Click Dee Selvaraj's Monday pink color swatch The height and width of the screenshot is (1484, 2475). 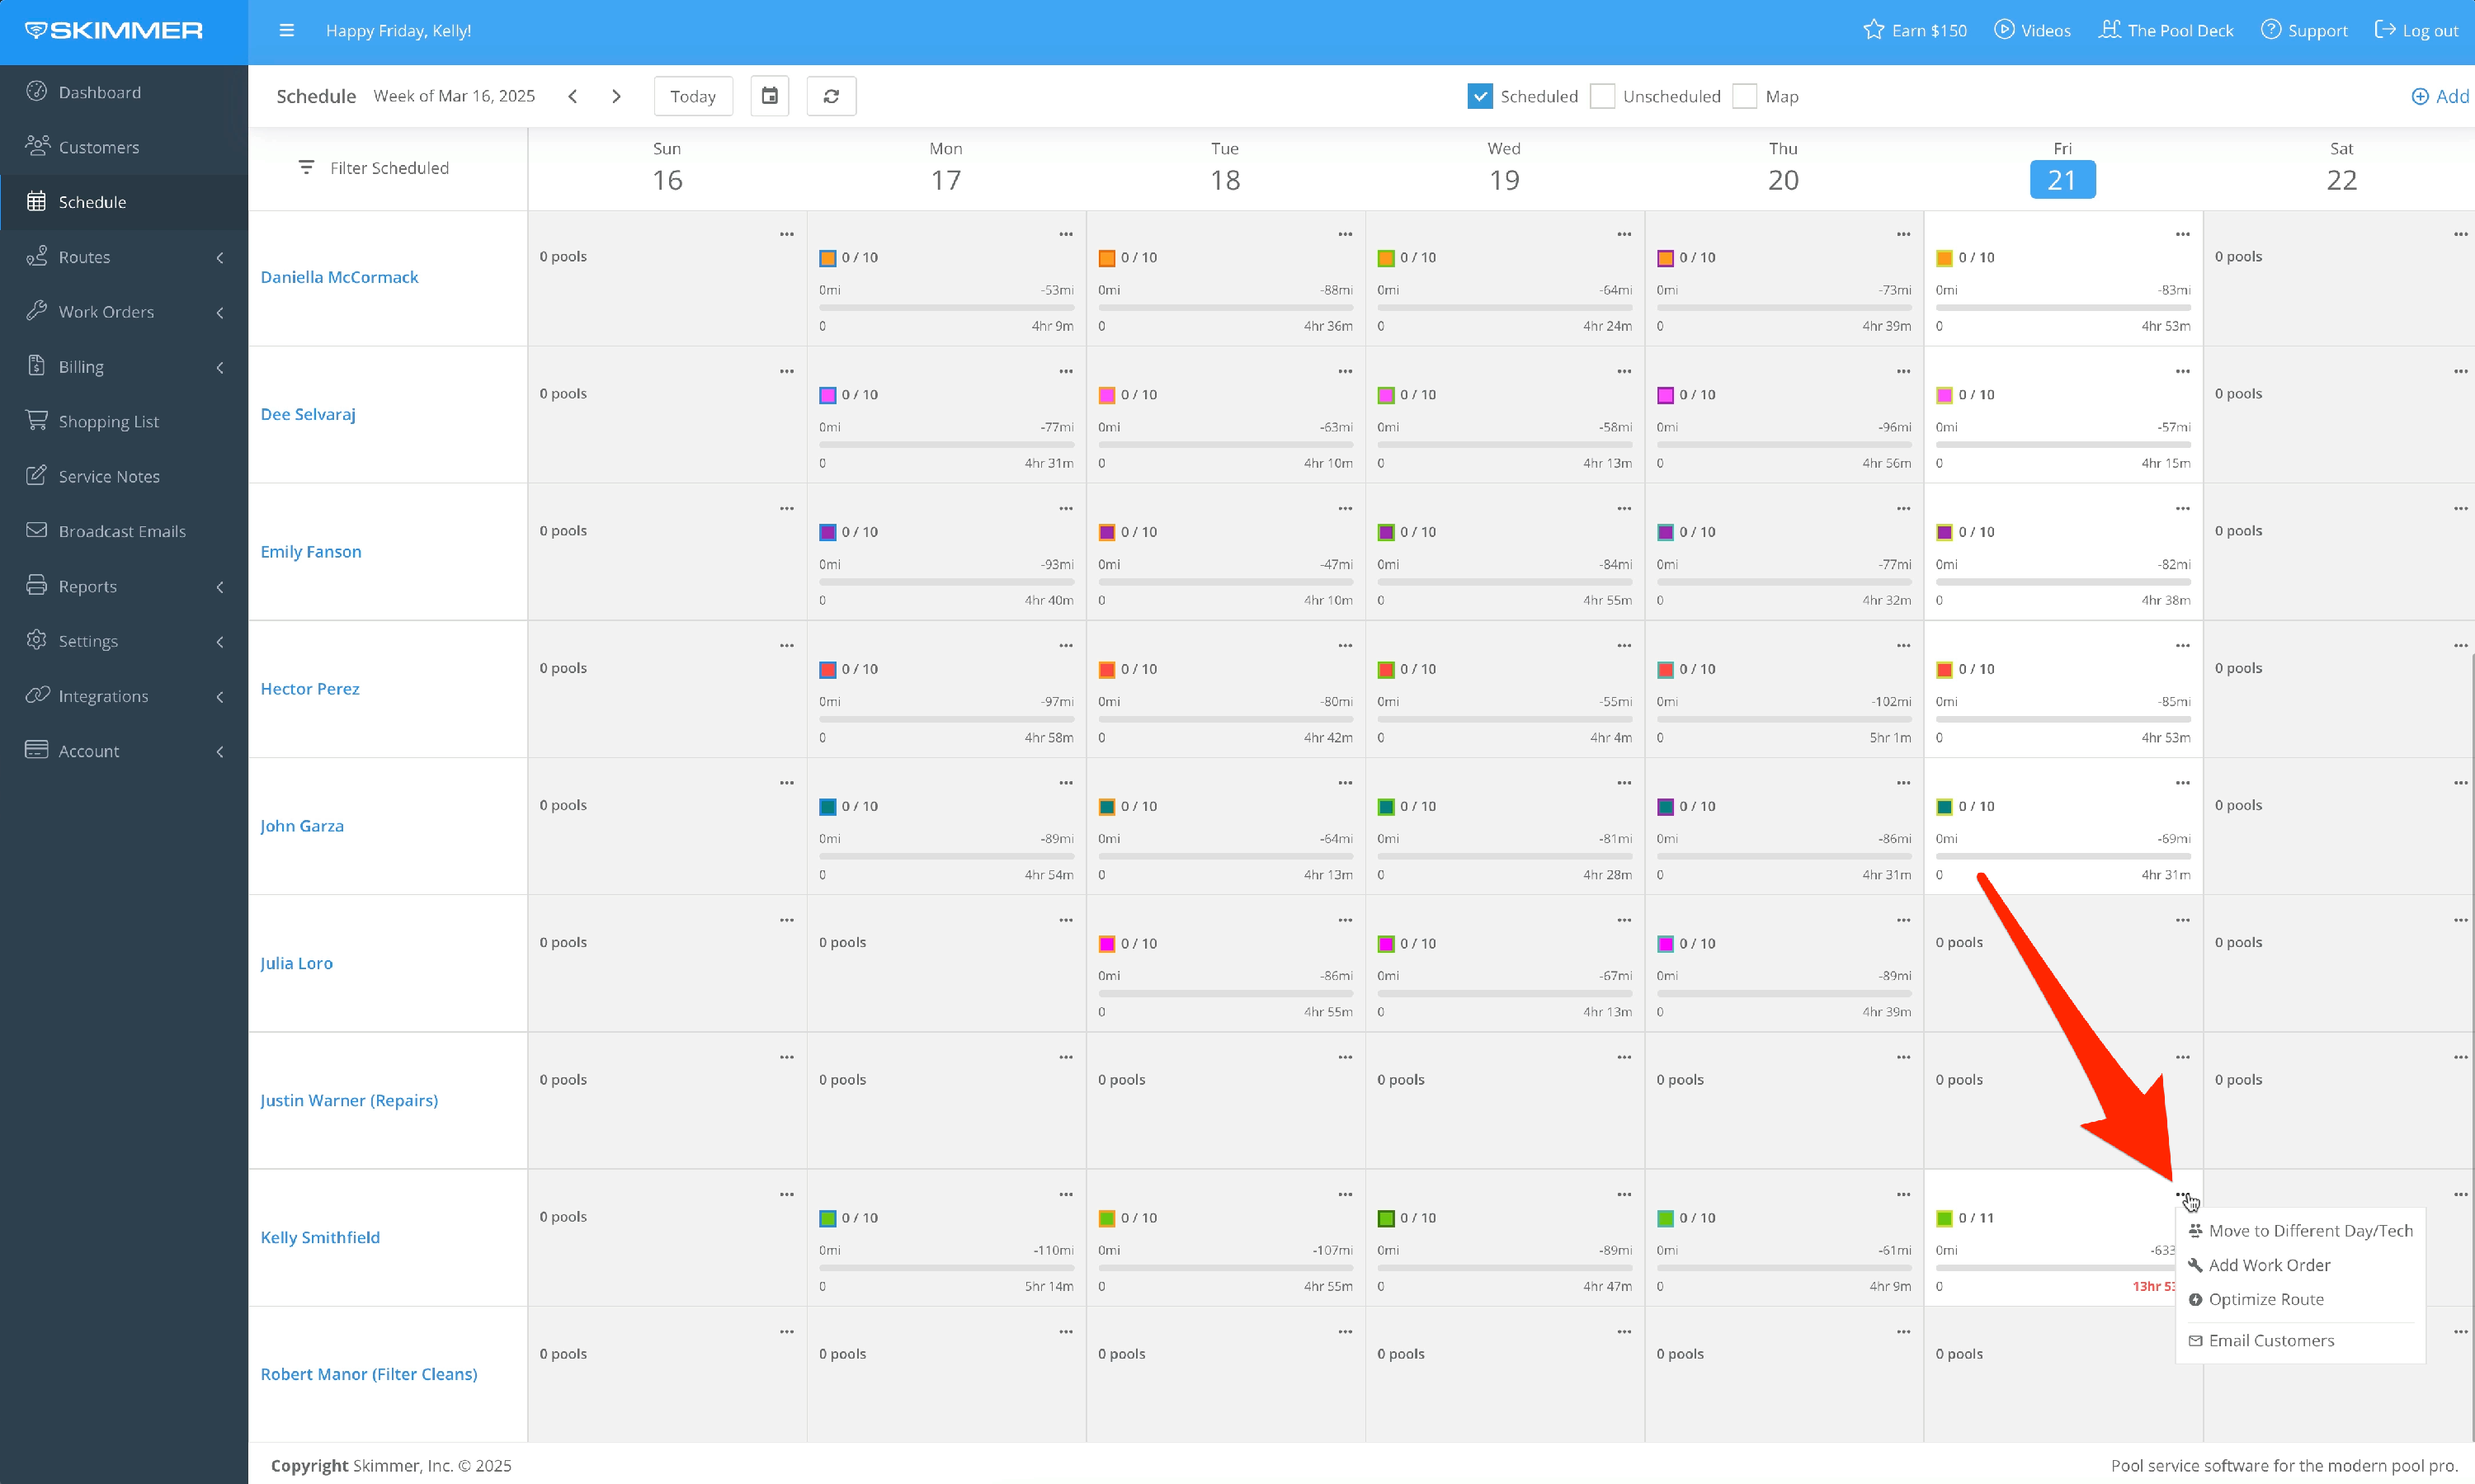click(x=827, y=395)
